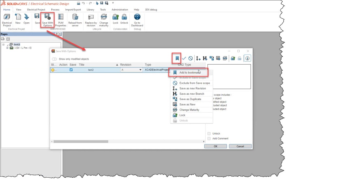347x195 pixels.
Task: Switch to the Process tab
Action: (x=55, y=9)
